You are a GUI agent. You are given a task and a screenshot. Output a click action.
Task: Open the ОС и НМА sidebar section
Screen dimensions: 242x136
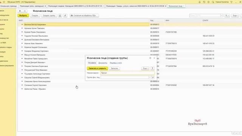3,43
